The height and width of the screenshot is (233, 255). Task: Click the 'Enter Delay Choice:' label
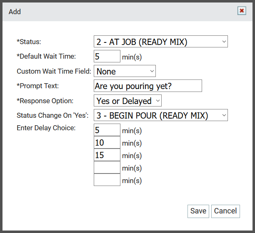tap(46, 128)
